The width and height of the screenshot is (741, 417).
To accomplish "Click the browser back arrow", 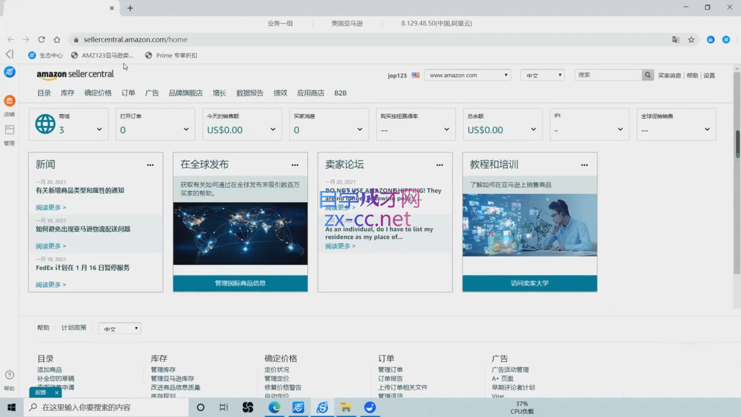I will click(x=10, y=39).
